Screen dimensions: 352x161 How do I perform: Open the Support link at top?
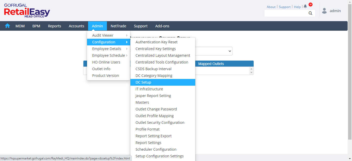click(285, 7)
